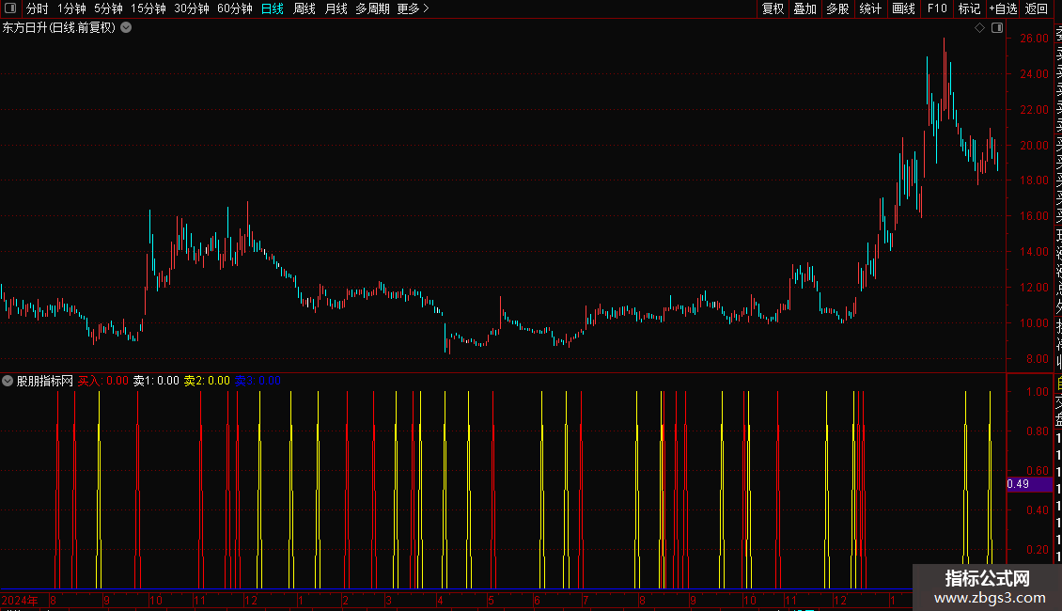Viewport: 1062px width, 611px height.
Task: Switch to 15分钟 chart period
Action: point(148,8)
